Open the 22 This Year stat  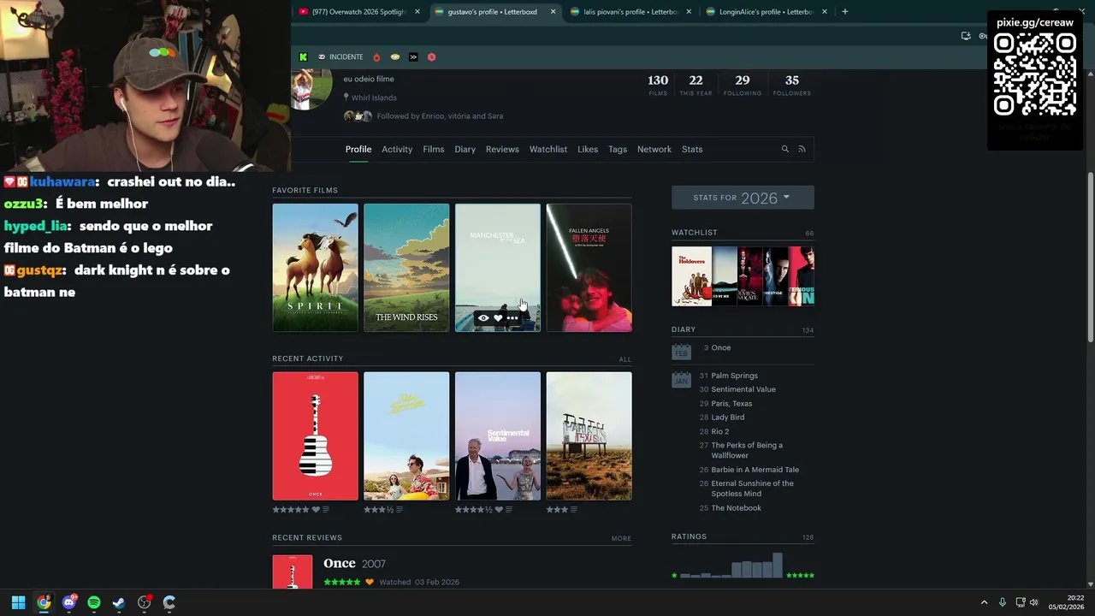coord(695,85)
